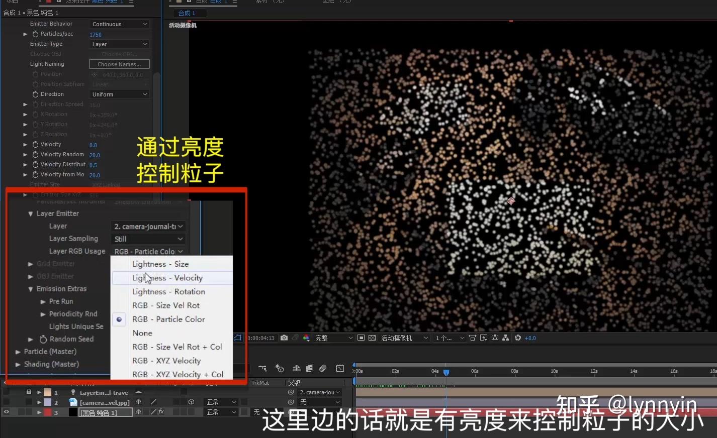Open the Graph Editor in the timeline
The height and width of the screenshot is (438, 717).
(340, 369)
